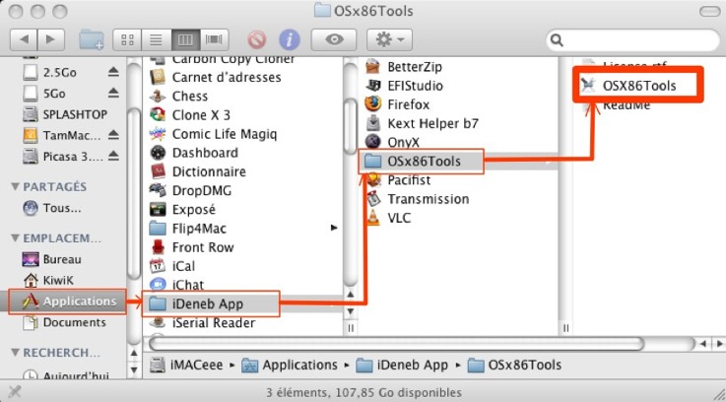
Task: Click the Quick Look eye button
Action: [x=334, y=39]
